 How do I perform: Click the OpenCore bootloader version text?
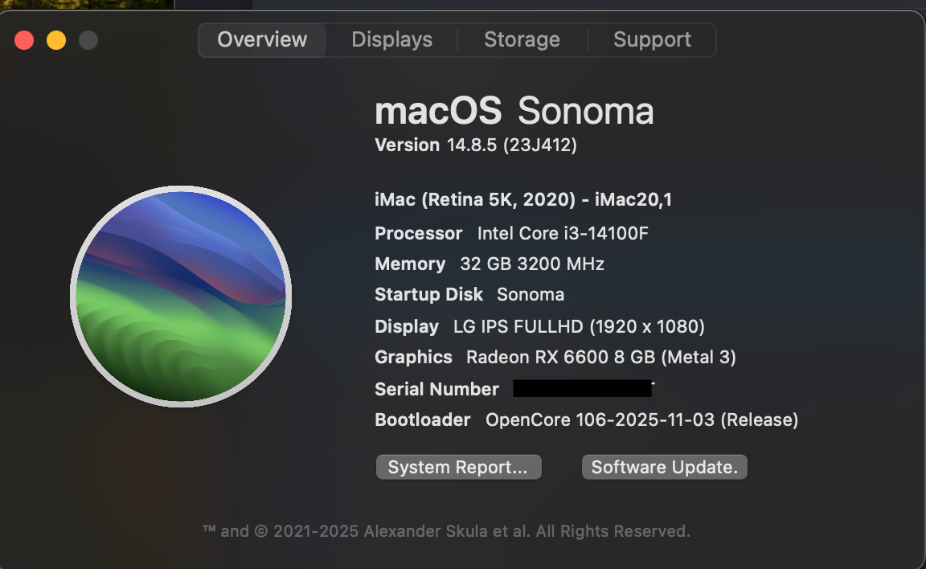(x=641, y=420)
